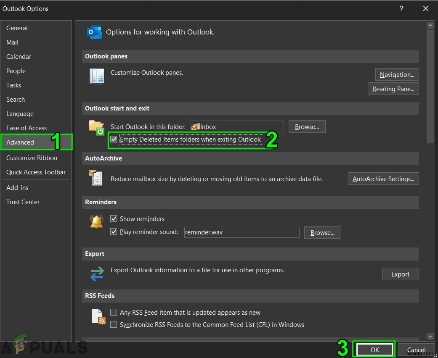Open the Customize Ribbon section

pyautogui.click(x=32, y=158)
